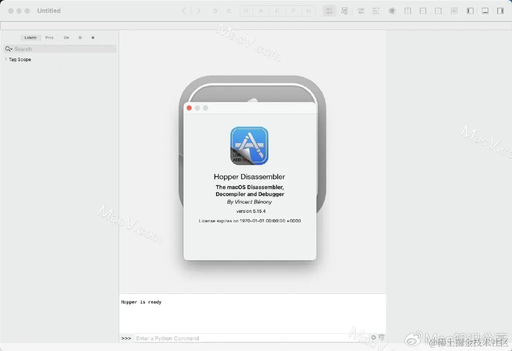Image resolution: width=512 pixels, height=351 pixels.
Task: Click into the sidebar Search field
Action: 60,49
